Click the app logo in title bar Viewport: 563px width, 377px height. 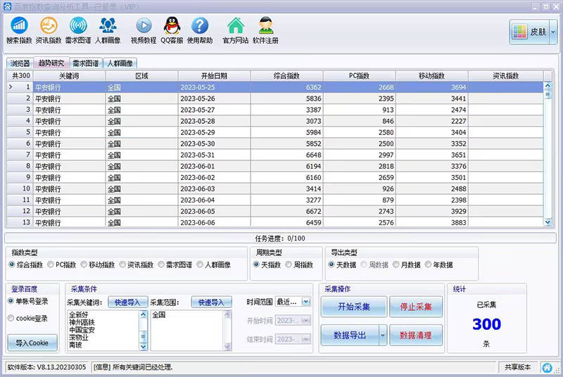pos(7,6)
